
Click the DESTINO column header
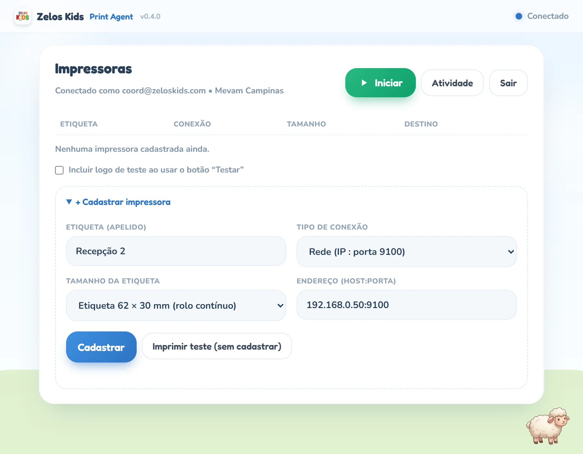click(x=421, y=124)
